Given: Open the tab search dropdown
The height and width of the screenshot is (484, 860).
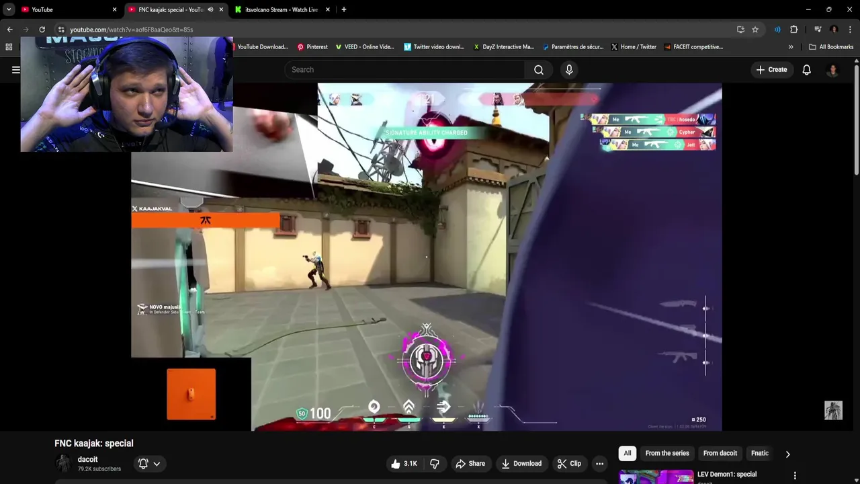Looking at the screenshot, I should click(x=9, y=9).
